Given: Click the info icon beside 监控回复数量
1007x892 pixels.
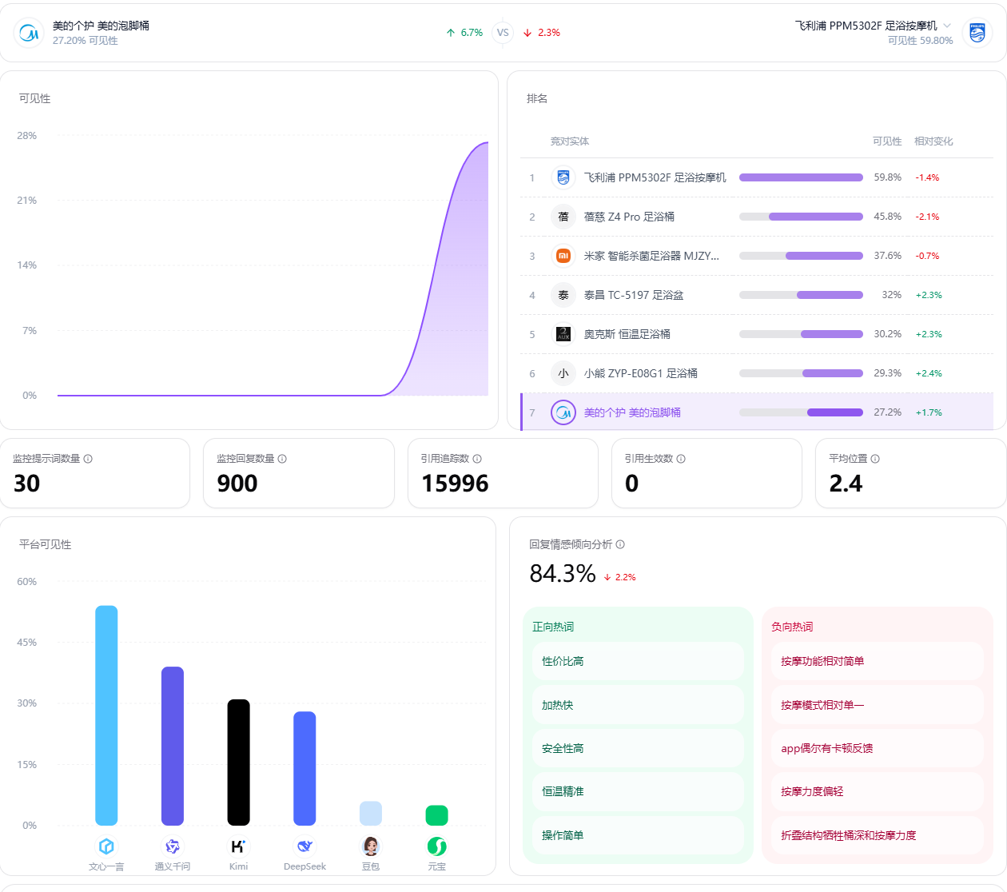Looking at the screenshot, I should pos(282,459).
